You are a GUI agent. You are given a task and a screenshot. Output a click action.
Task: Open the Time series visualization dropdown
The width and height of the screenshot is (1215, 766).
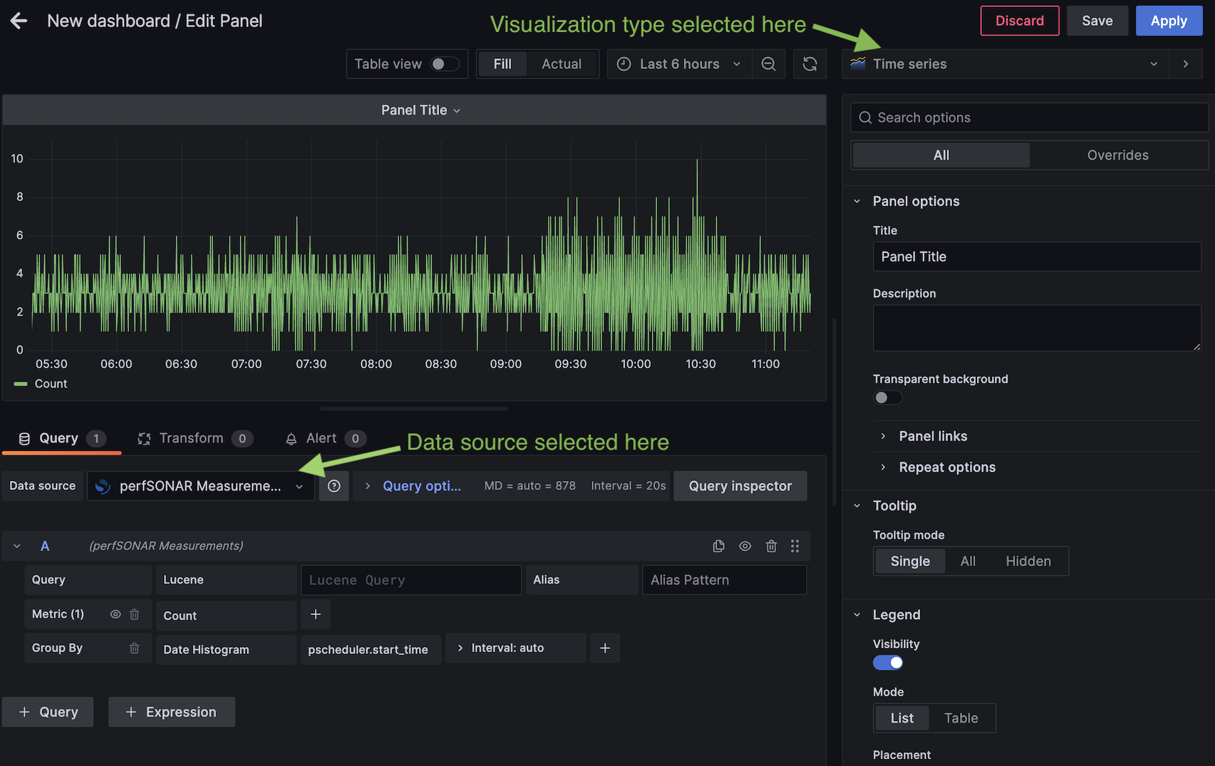[x=1005, y=64]
